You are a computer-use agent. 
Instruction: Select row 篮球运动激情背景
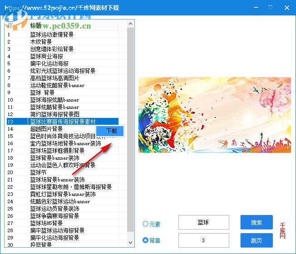(63, 34)
